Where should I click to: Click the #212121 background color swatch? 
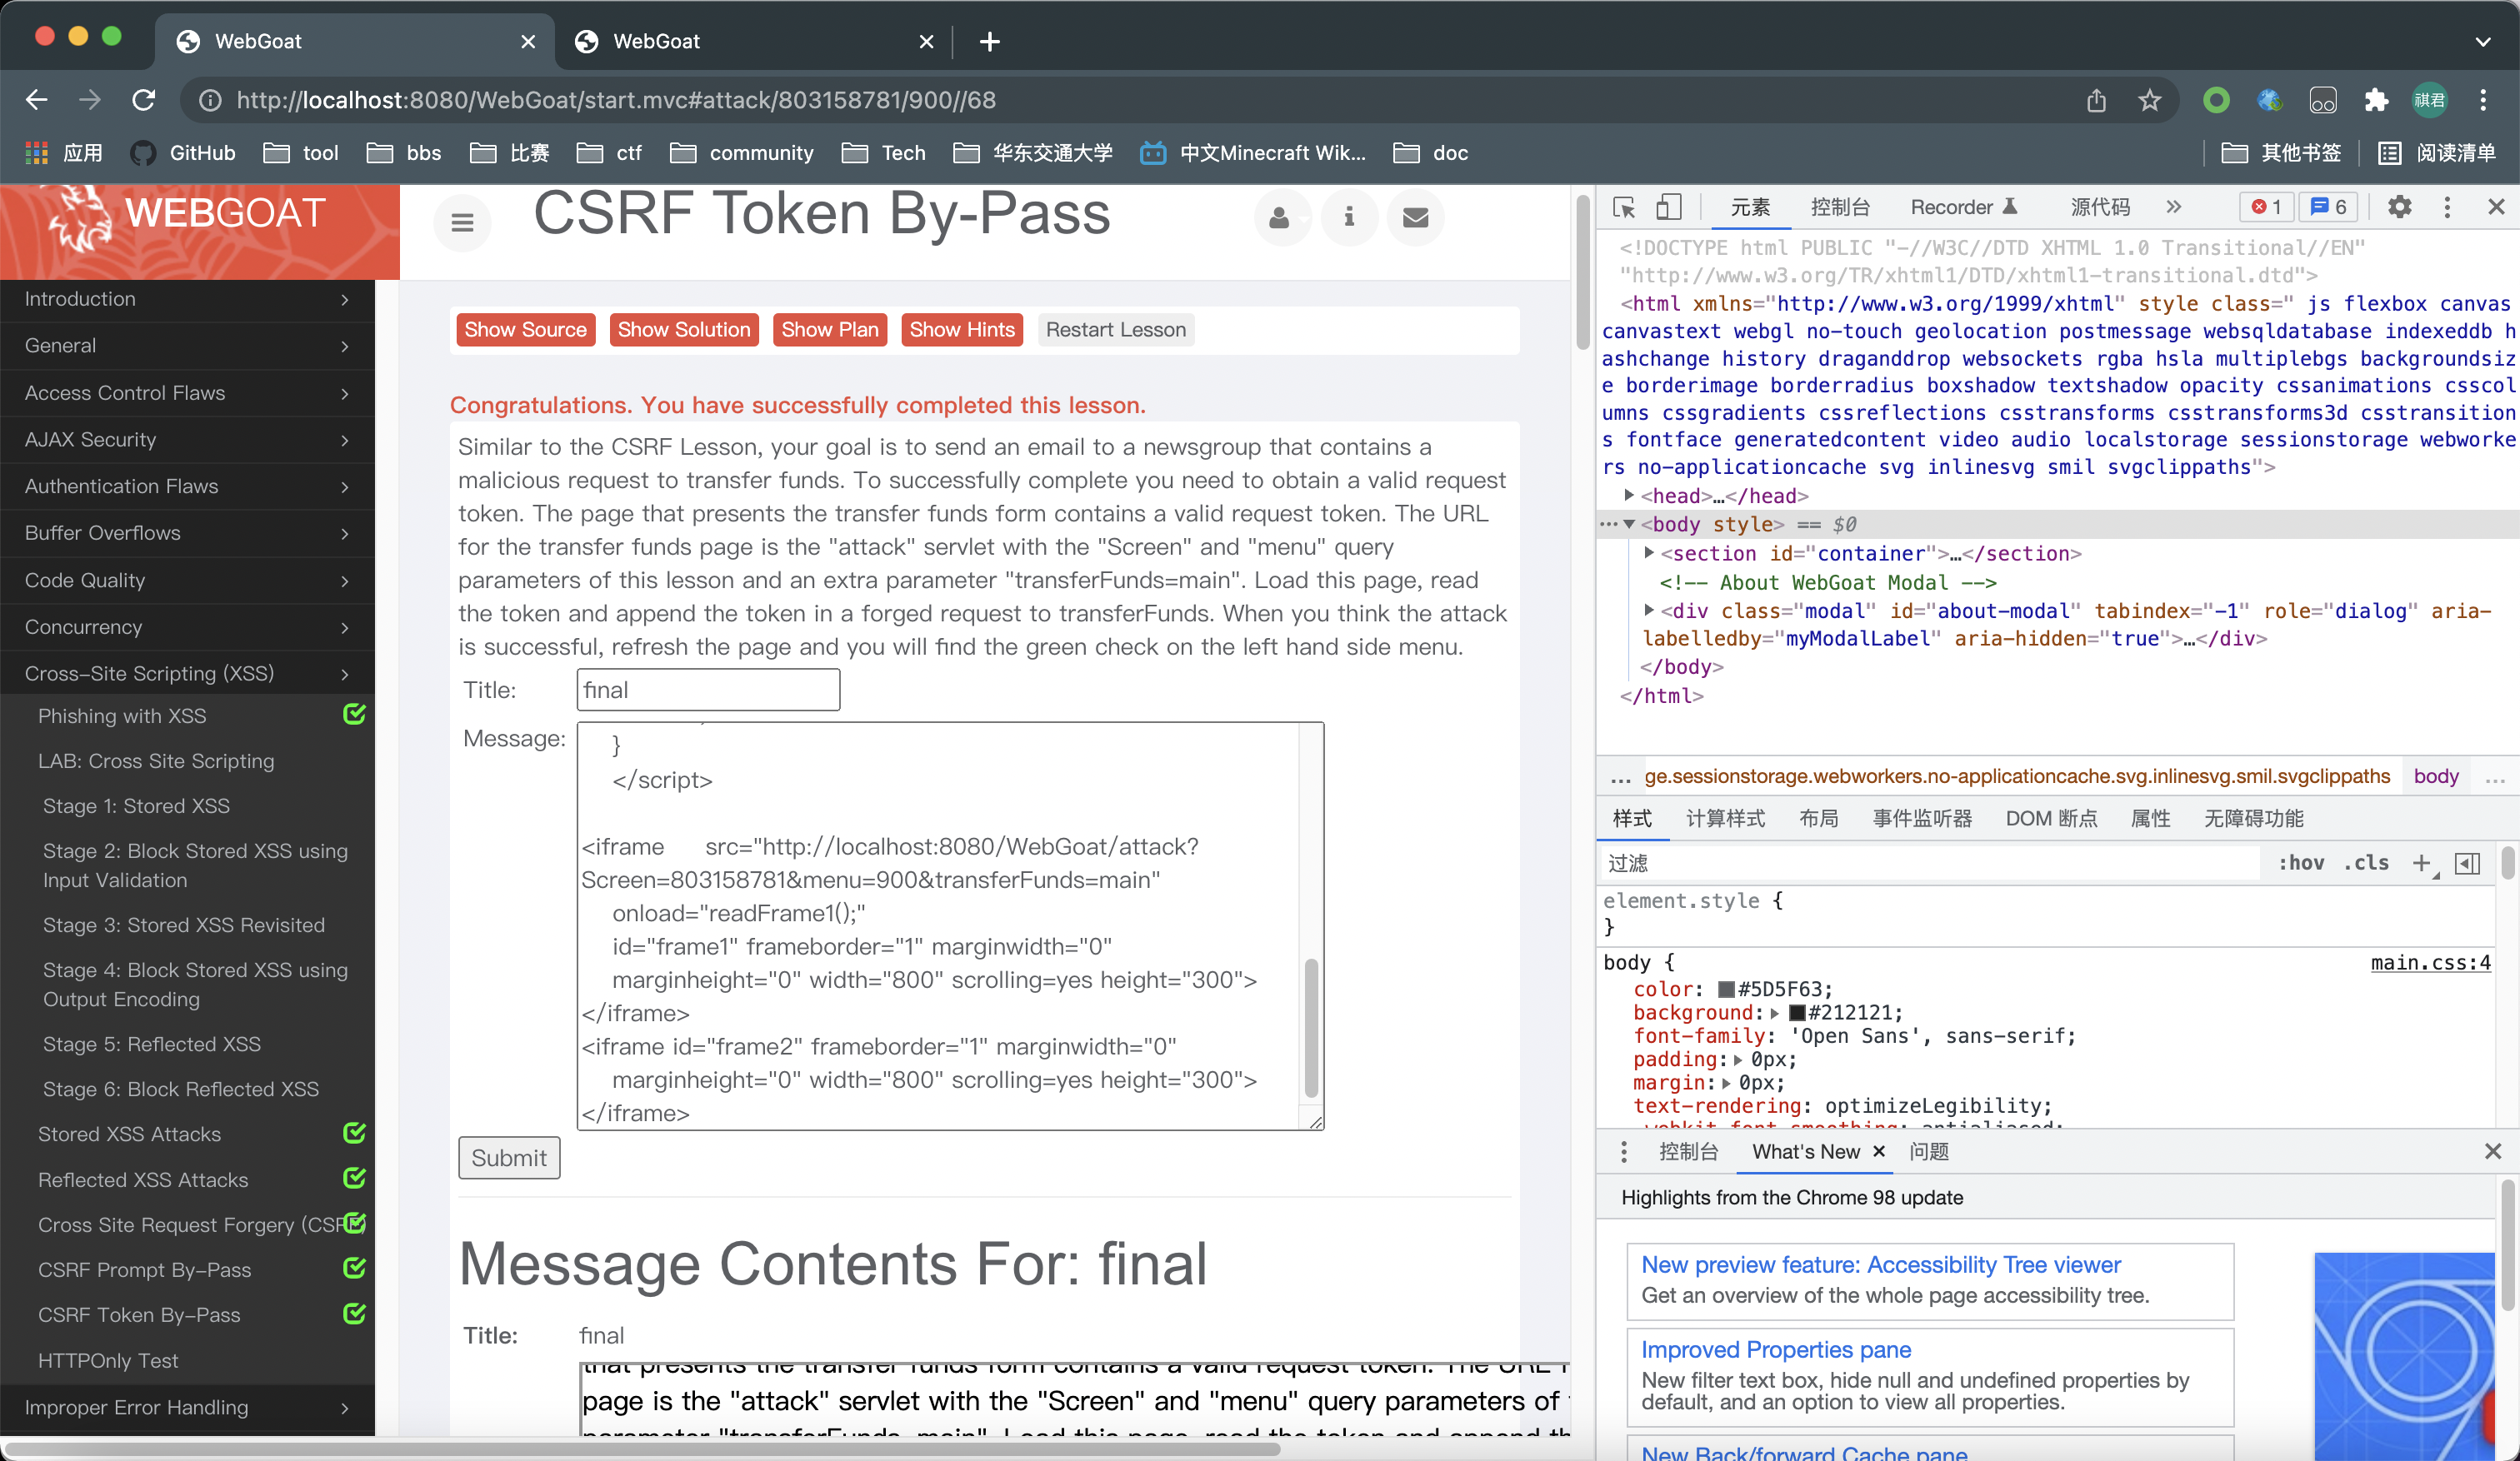pos(1796,1014)
